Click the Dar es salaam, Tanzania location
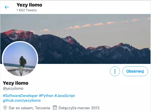Viewport: 151px width, 112px height. pos(29,108)
